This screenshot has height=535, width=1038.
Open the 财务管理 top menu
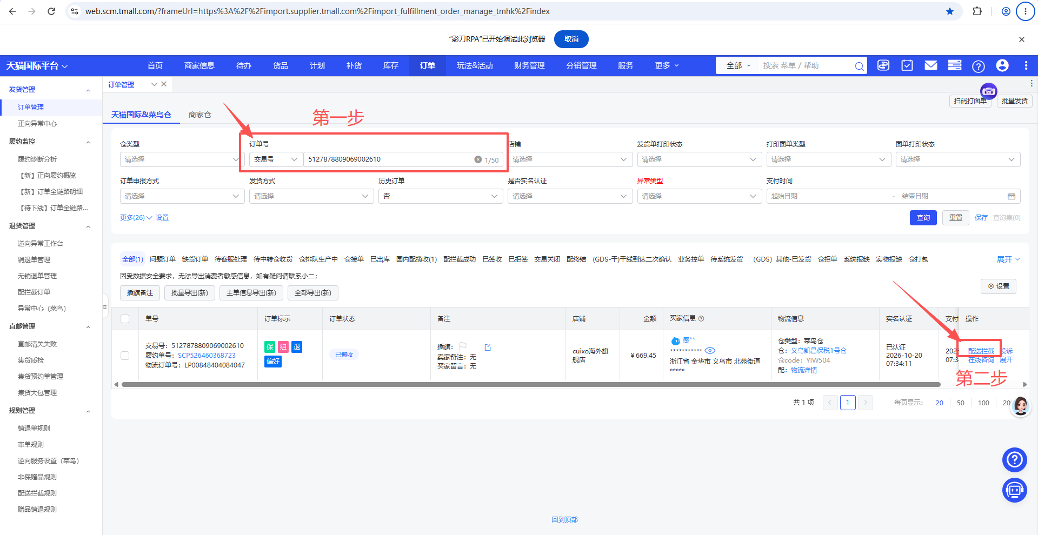point(529,65)
